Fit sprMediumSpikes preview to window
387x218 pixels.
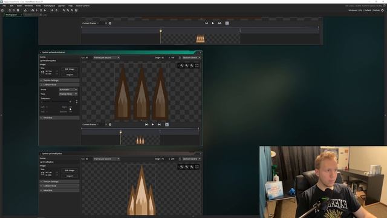click(197, 65)
